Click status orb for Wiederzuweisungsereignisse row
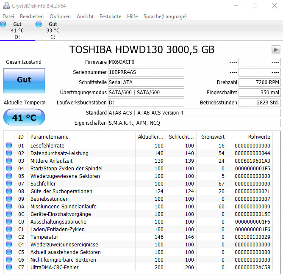This screenshot has width=283, height=276. pyautogui.click(x=9, y=244)
